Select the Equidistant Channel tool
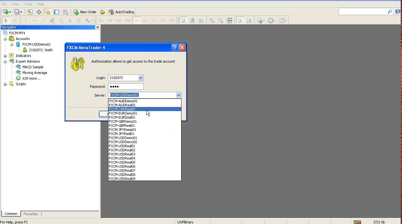 (52, 20)
